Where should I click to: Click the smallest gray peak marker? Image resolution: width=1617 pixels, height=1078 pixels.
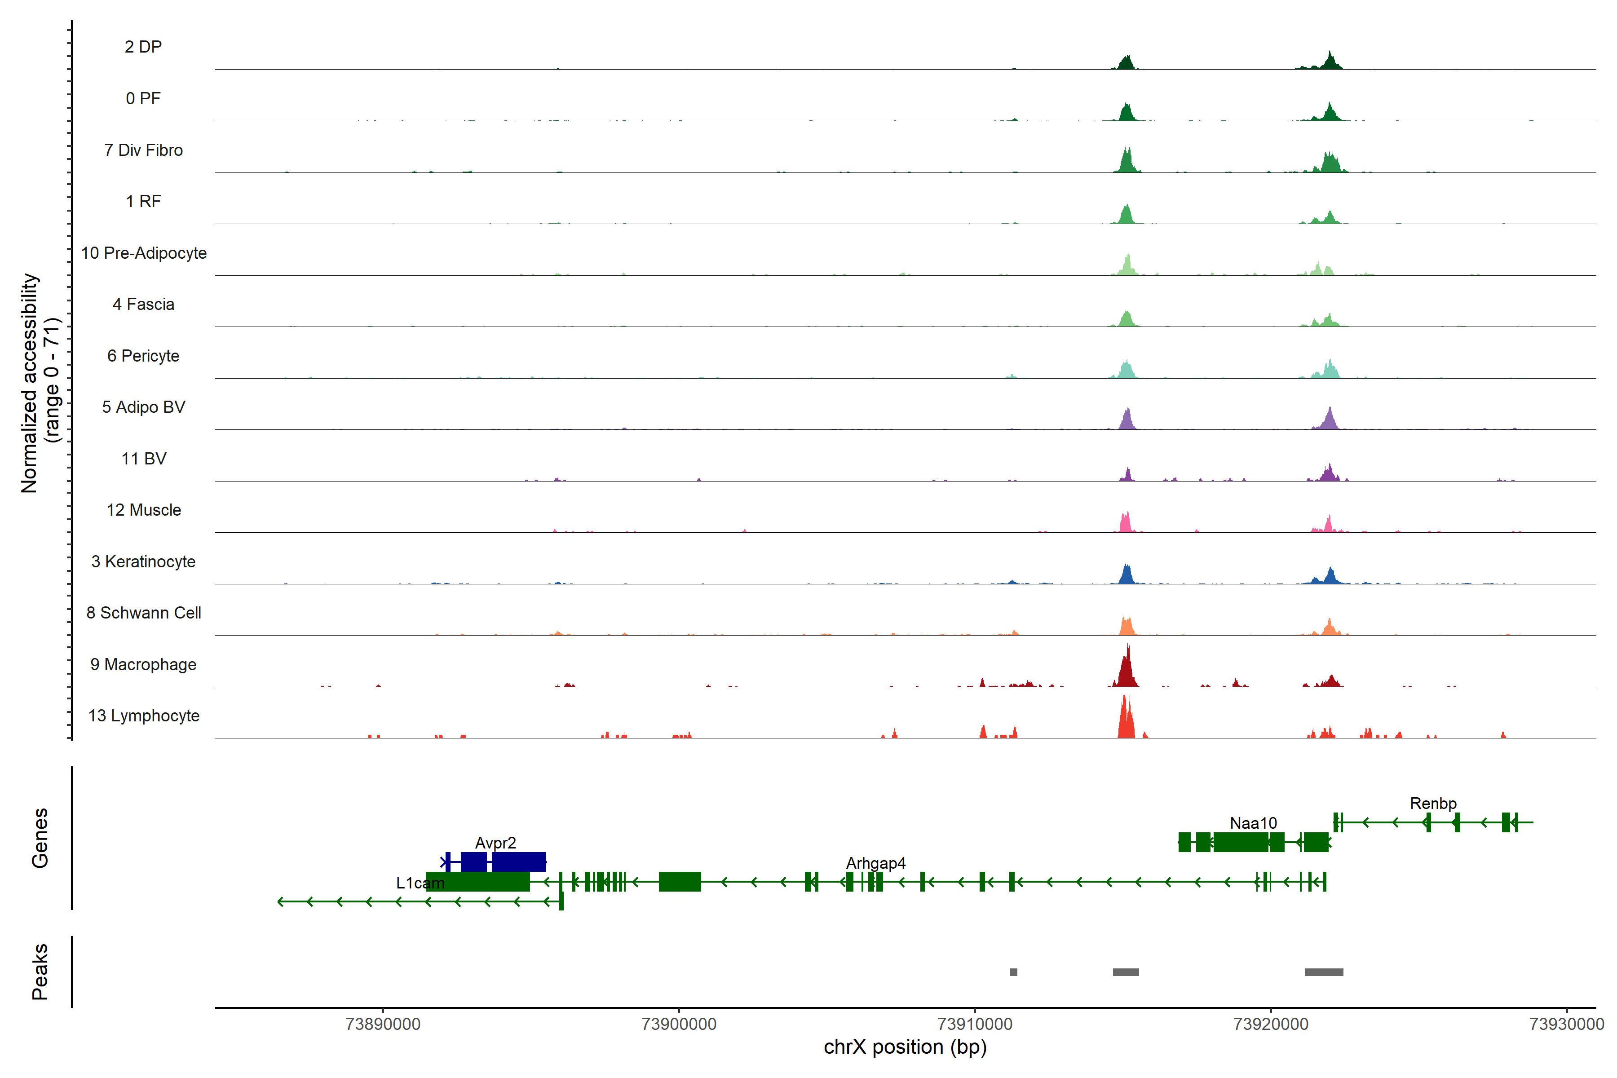[1013, 972]
